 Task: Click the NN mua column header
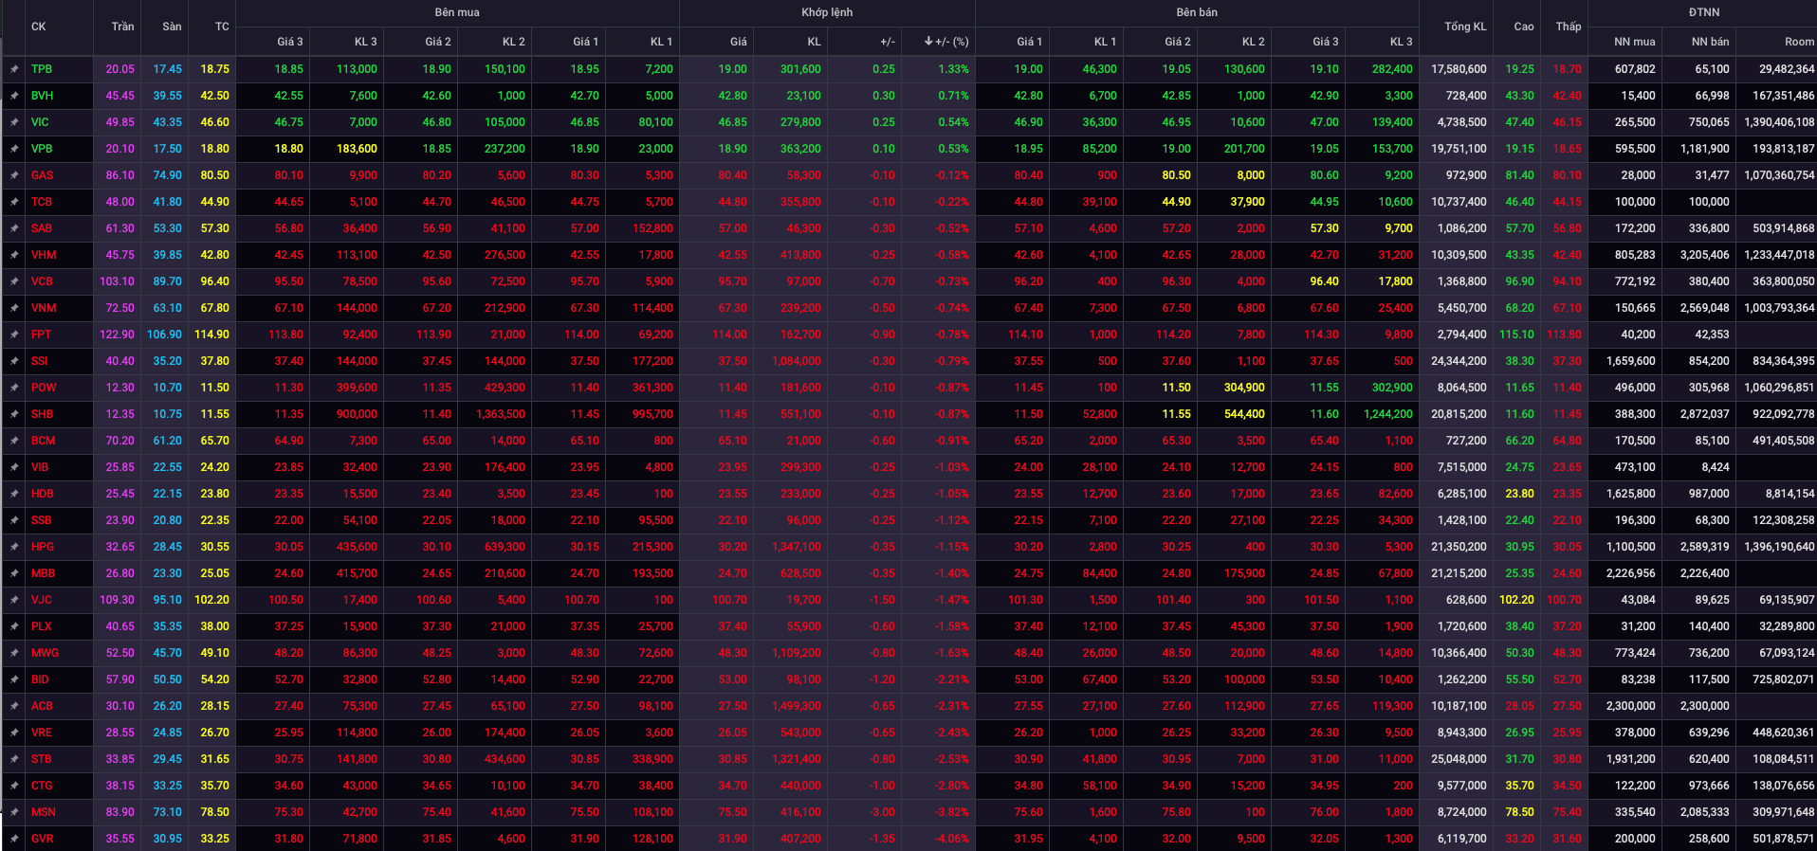tap(1635, 42)
